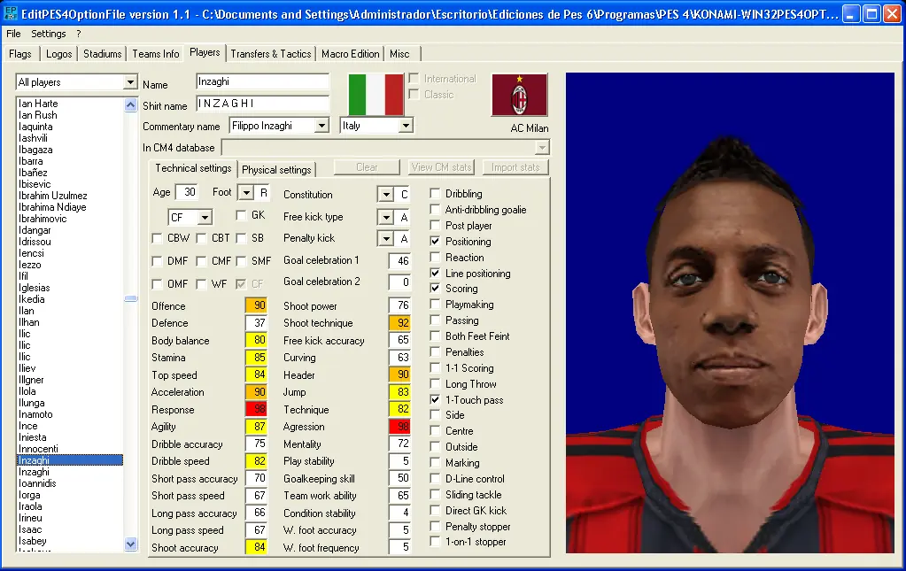
Task: Click the Age value field
Action: (187, 192)
